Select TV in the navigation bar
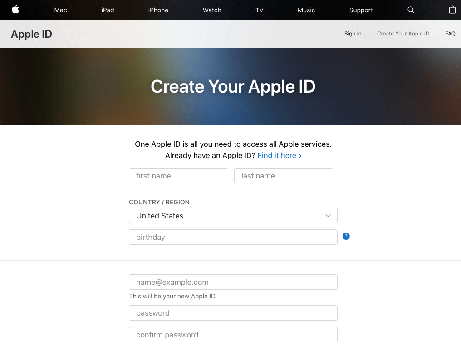Viewport: 461px width, 347px height. tap(260, 10)
